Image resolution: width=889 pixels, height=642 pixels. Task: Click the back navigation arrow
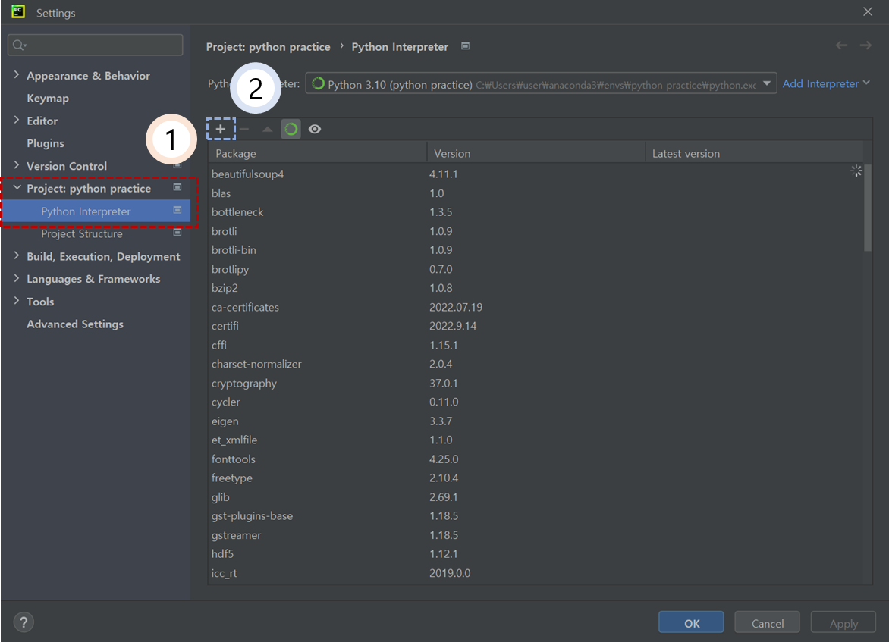pyautogui.click(x=841, y=45)
